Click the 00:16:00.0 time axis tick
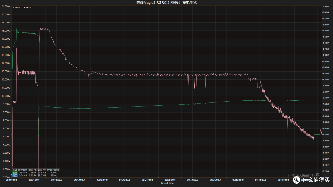333x187 pixels. [x=102, y=180]
